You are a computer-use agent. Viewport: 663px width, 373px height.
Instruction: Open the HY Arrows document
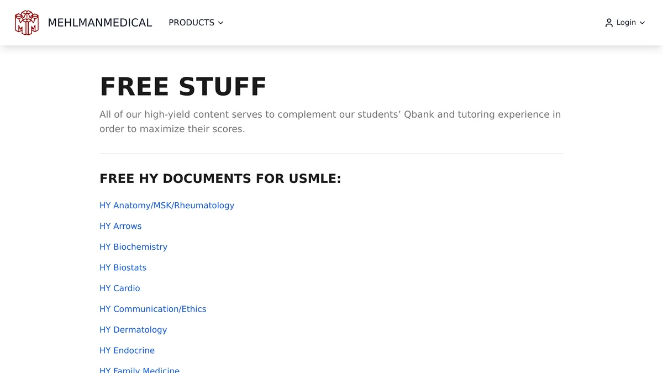tap(120, 226)
